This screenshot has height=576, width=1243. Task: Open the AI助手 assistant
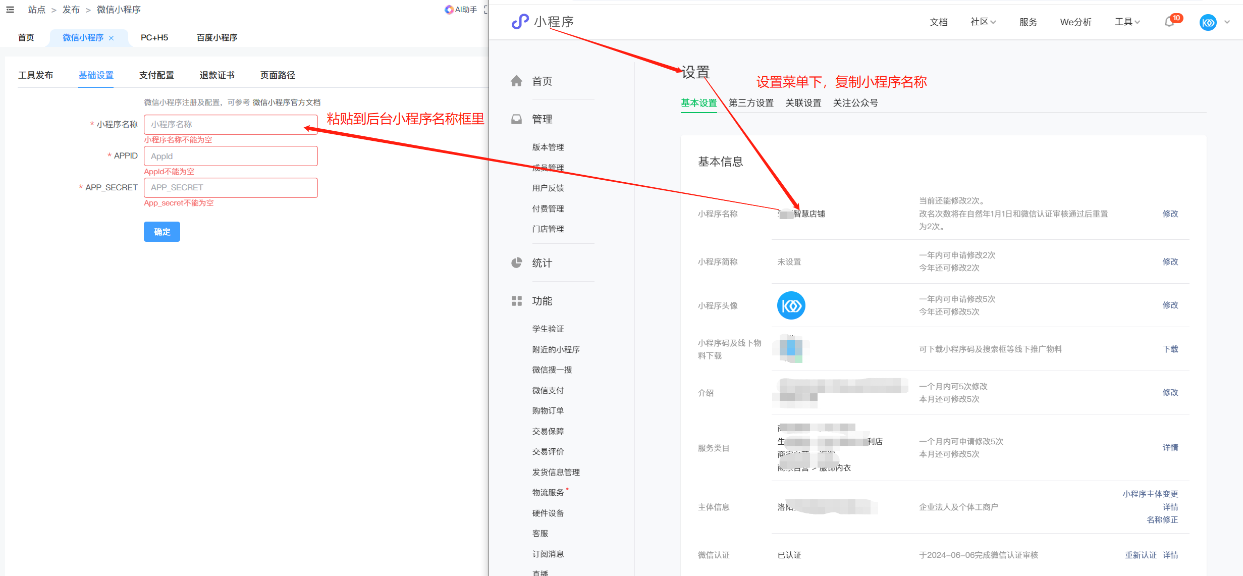click(460, 10)
